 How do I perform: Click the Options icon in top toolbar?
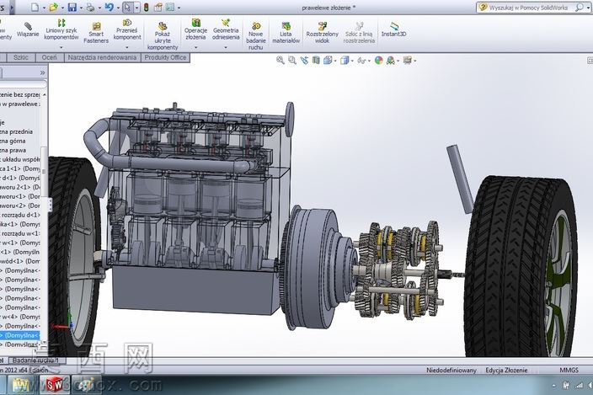(x=170, y=8)
